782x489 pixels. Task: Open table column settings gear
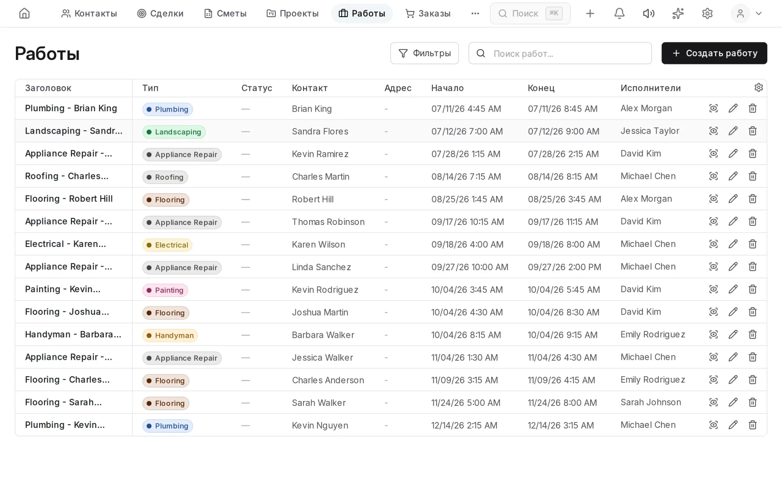(x=758, y=88)
